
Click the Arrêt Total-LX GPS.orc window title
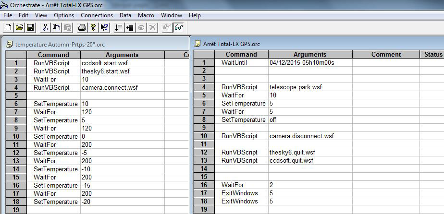(x=231, y=44)
